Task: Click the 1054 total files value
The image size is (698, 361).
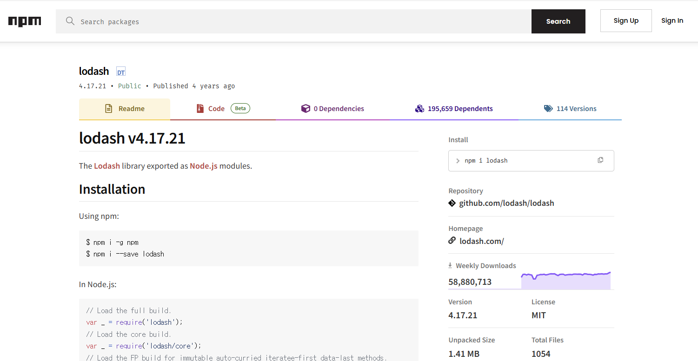Action: [541, 354]
